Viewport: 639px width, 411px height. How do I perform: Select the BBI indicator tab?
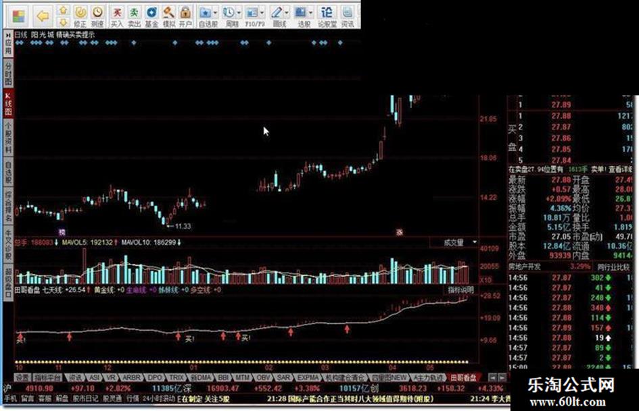(x=224, y=378)
